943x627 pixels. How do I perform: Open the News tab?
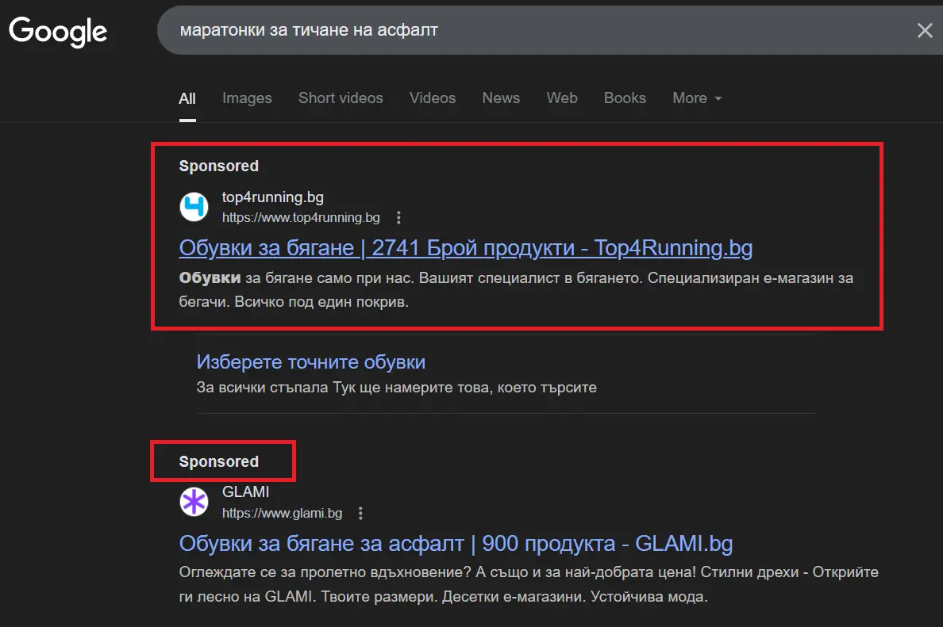pyautogui.click(x=501, y=97)
